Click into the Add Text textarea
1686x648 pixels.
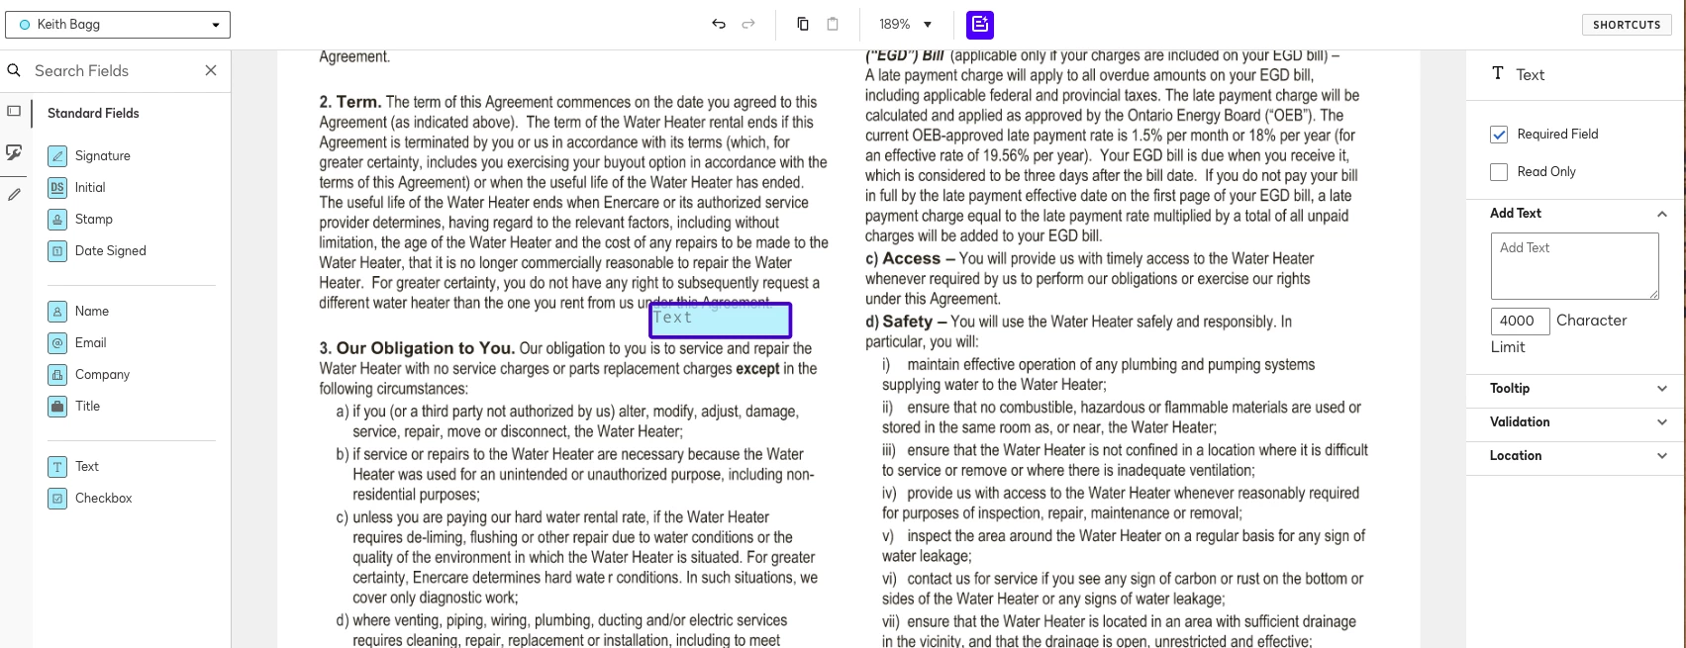[1575, 266]
